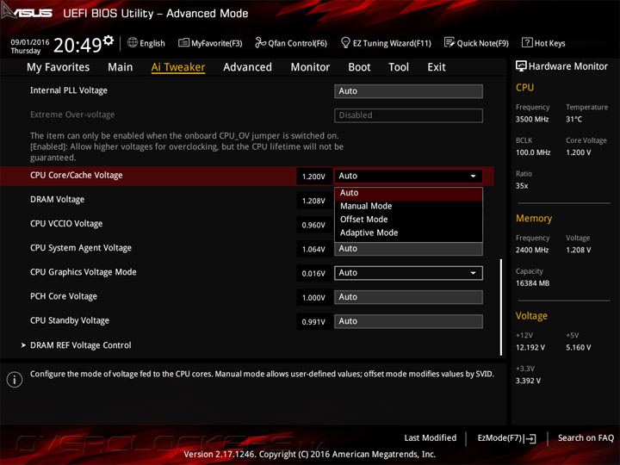The image size is (620, 465).
Task: Select Offset Mode option
Action: point(408,220)
